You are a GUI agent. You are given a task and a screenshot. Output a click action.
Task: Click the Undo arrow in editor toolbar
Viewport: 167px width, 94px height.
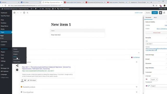coord(18,13)
